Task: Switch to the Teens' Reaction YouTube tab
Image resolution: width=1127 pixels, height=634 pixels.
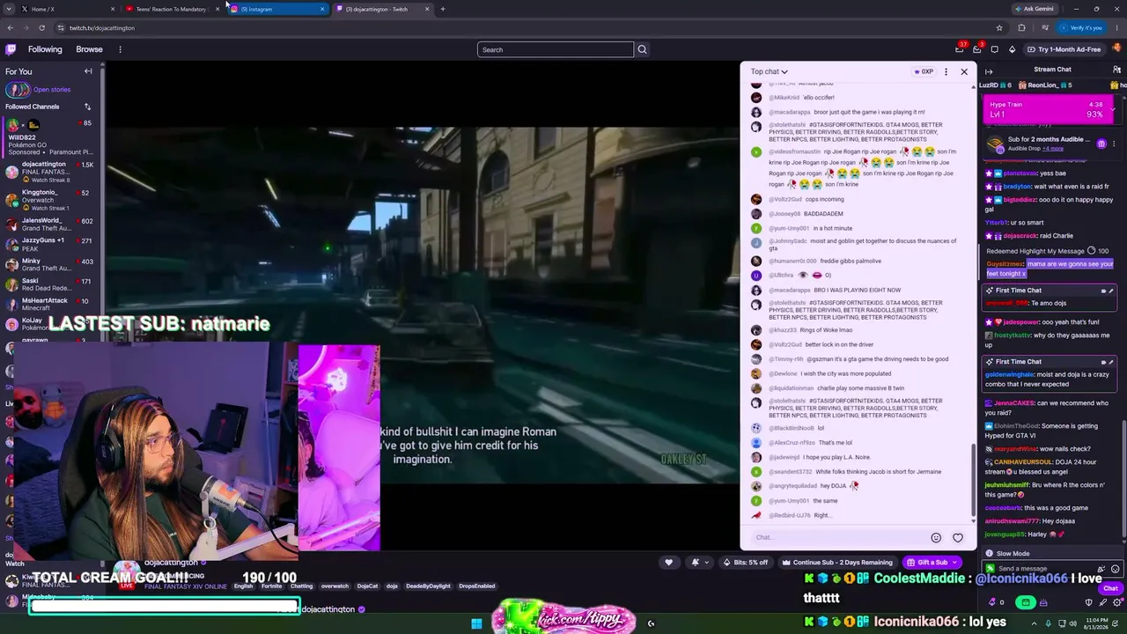Action: (172, 9)
